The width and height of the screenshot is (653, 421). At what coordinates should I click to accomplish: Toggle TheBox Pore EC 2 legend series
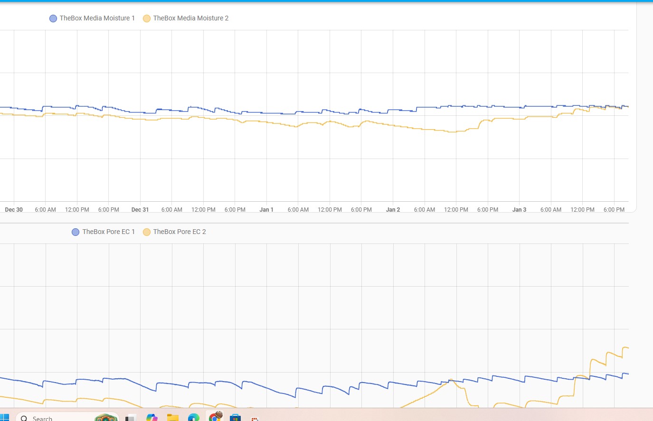[x=174, y=232]
